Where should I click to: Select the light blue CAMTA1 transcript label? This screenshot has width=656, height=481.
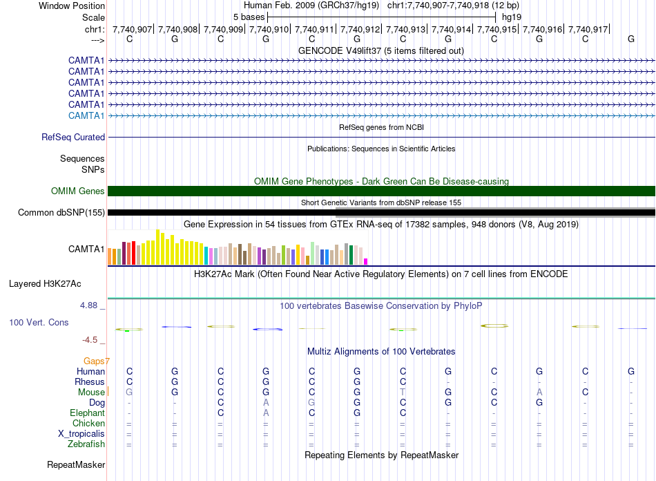coord(86,115)
